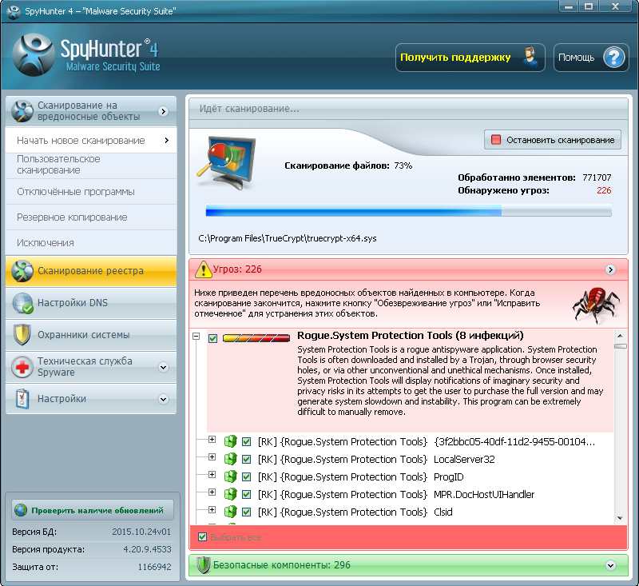Go to Резервное копирование
The width and height of the screenshot is (639, 586).
91,217
